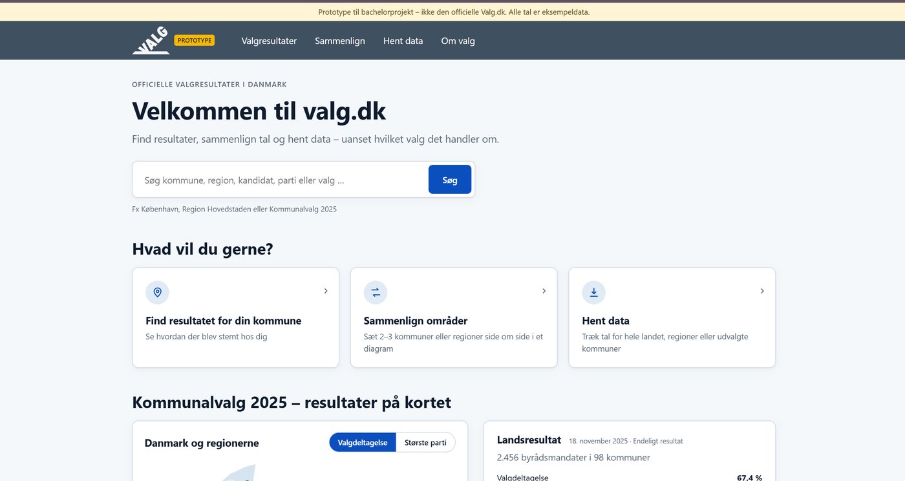This screenshot has width=905, height=481.
Task: Click the 'Hvad vil du gerne?' heading
Action: (x=202, y=249)
